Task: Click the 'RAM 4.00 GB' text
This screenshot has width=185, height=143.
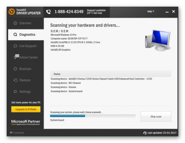Action: 57,46
